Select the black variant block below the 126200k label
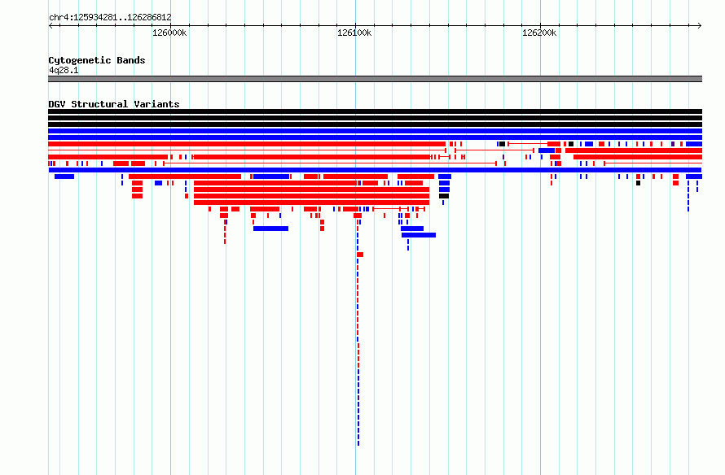The height and width of the screenshot is (475, 725). [571, 144]
